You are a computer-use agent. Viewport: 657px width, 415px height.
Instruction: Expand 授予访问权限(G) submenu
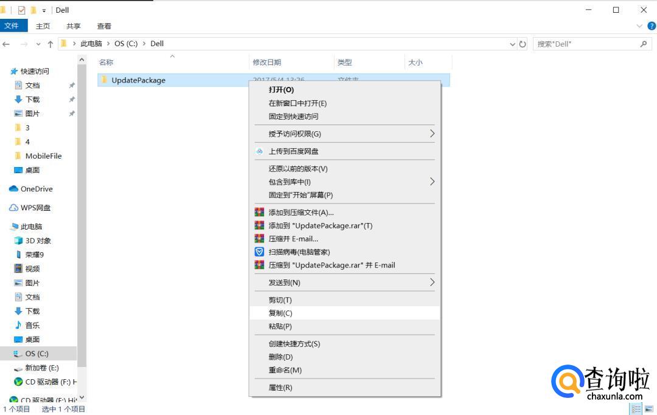345,134
